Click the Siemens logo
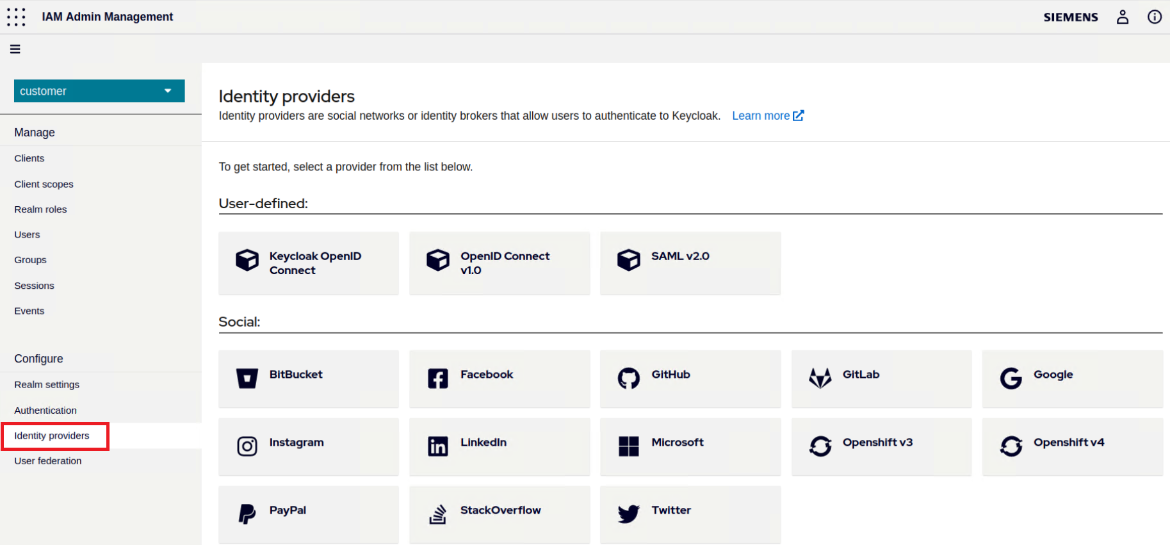Image resolution: width=1170 pixels, height=545 pixels. 1071,17
